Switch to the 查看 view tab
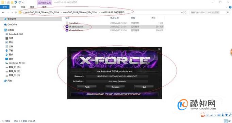The width and height of the screenshot is (232, 123). coord(32,7)
